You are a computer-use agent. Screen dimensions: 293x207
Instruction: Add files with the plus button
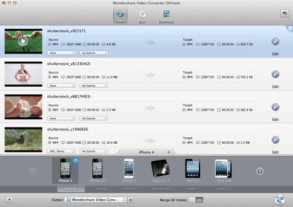pos(9,200)
